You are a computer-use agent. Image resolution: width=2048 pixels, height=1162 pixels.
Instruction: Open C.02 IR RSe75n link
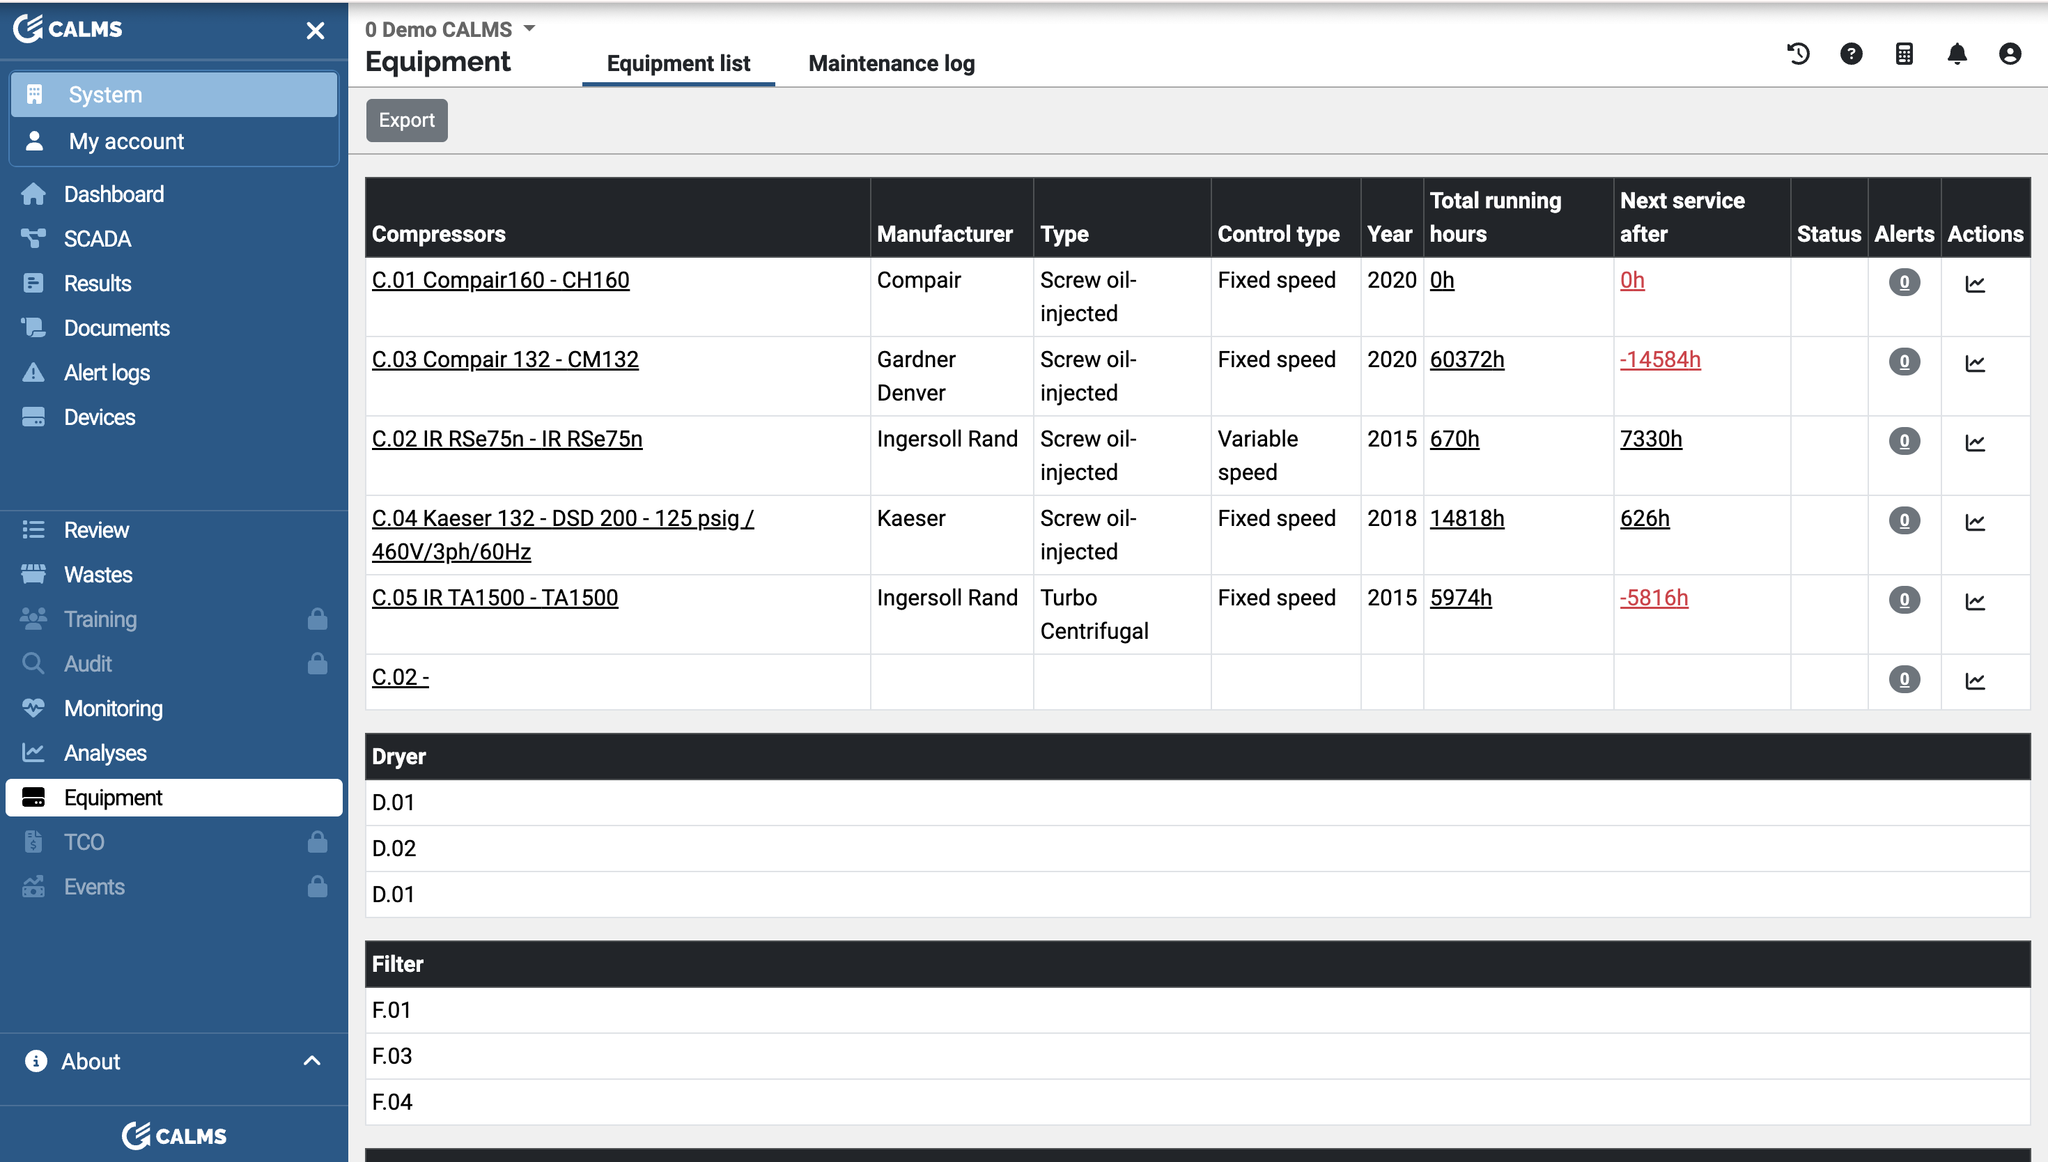[506, 439]
